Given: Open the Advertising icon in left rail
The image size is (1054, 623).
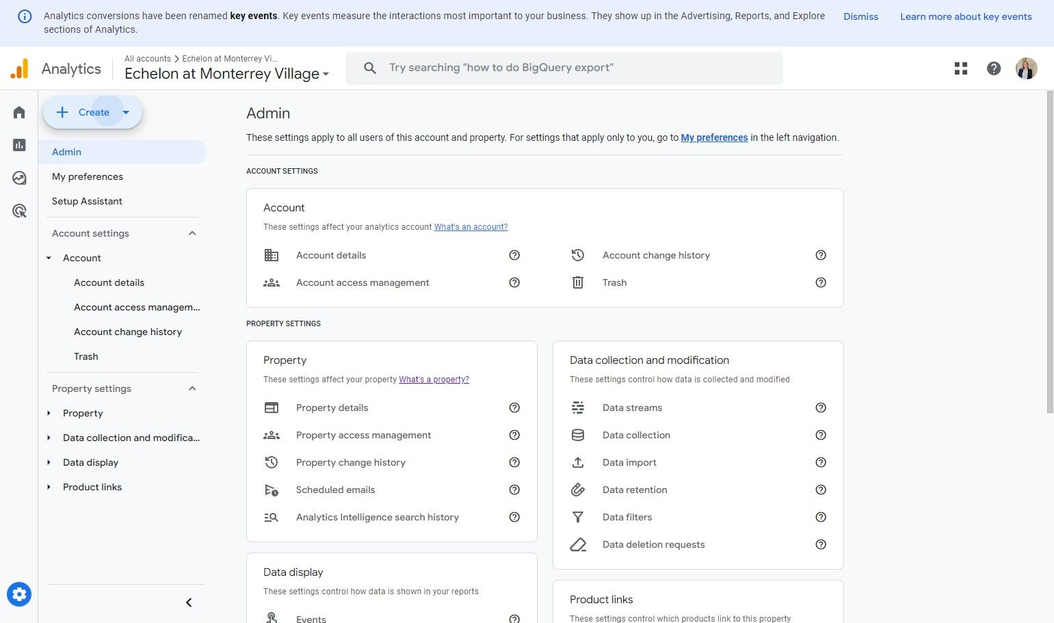Looking at the screenshot, I should (19, 211).
